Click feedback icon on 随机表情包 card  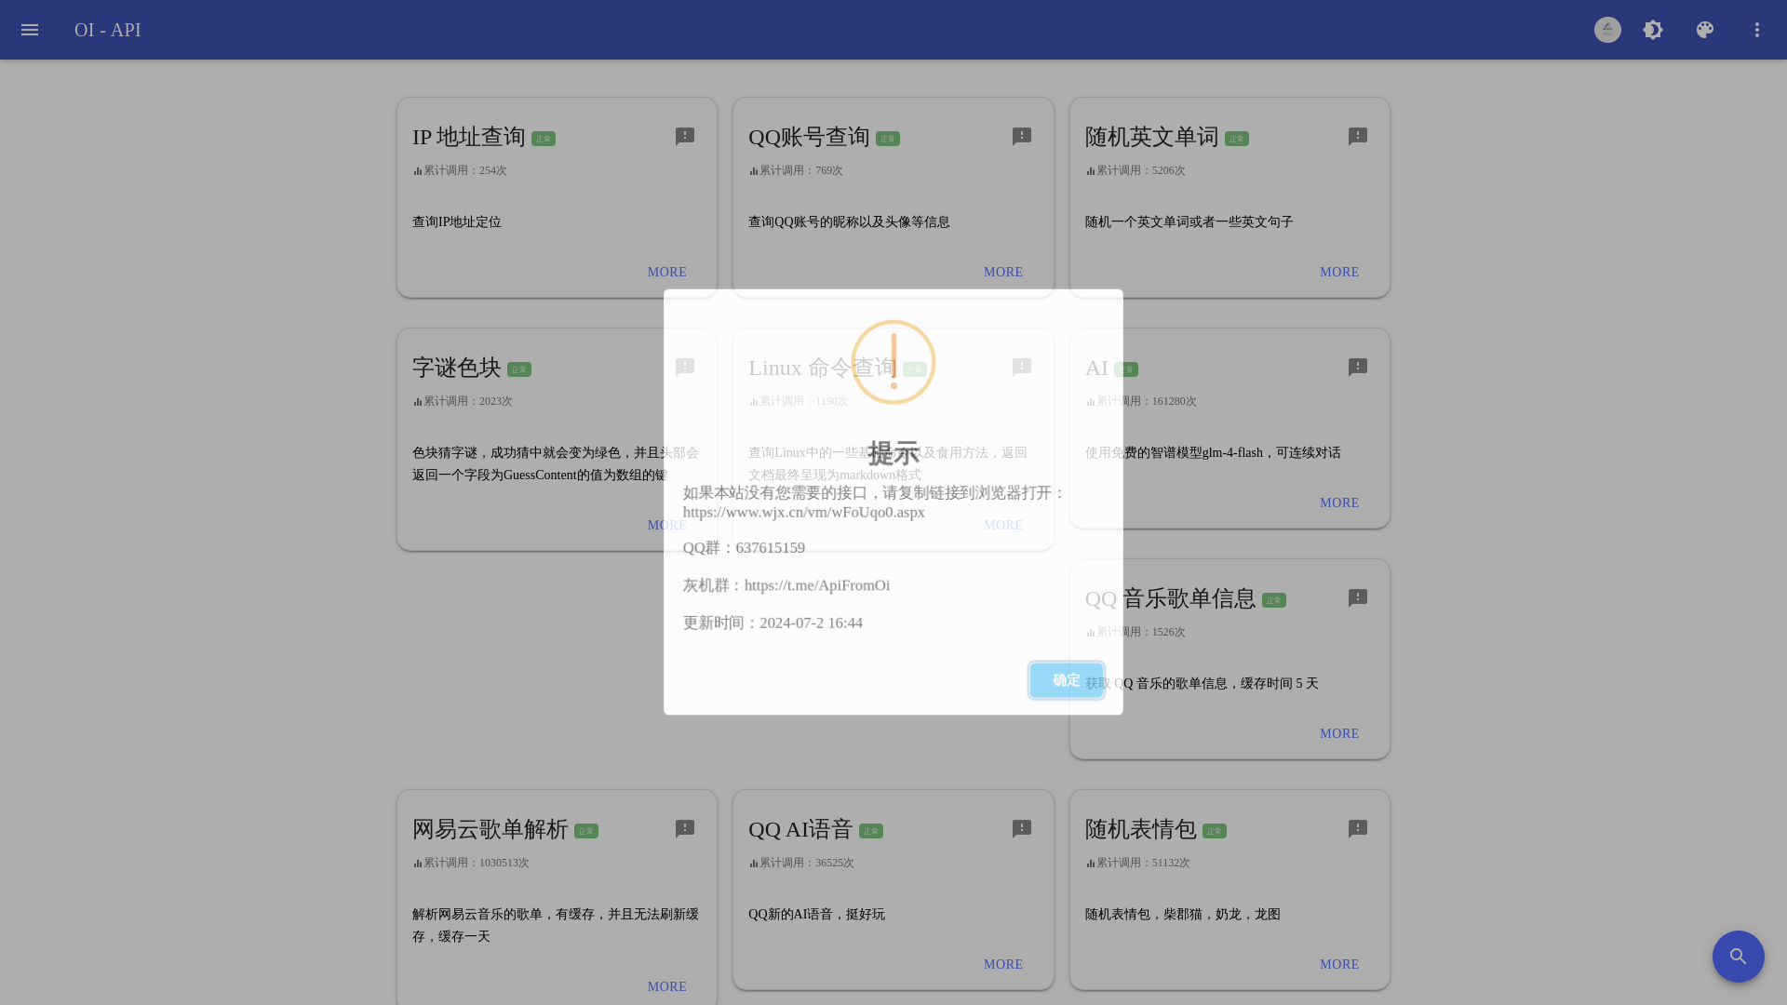pyautogui.click(x=1358, y=829)
